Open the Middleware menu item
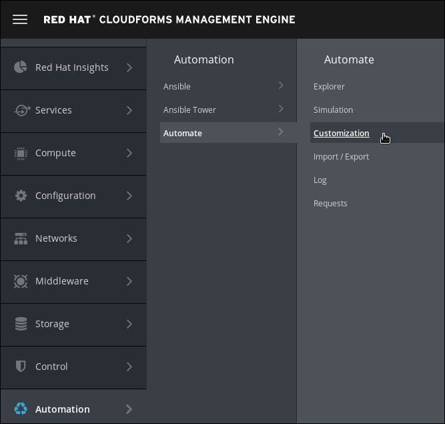Viewport: 445px width, 424px height. pyautogui.click(x=73, y=282)
